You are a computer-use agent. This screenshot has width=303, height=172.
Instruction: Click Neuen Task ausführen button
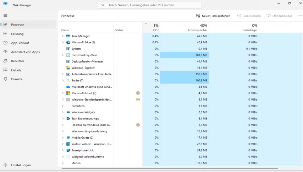(x=213, y=16)
